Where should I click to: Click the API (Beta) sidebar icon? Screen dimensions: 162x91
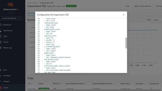pyautogui.click(x=1, y=76)
